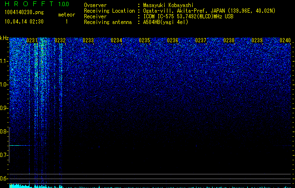Select the filename 1004140230.png
Viewport: 295px width, 188px height.
tap(24, 13)
